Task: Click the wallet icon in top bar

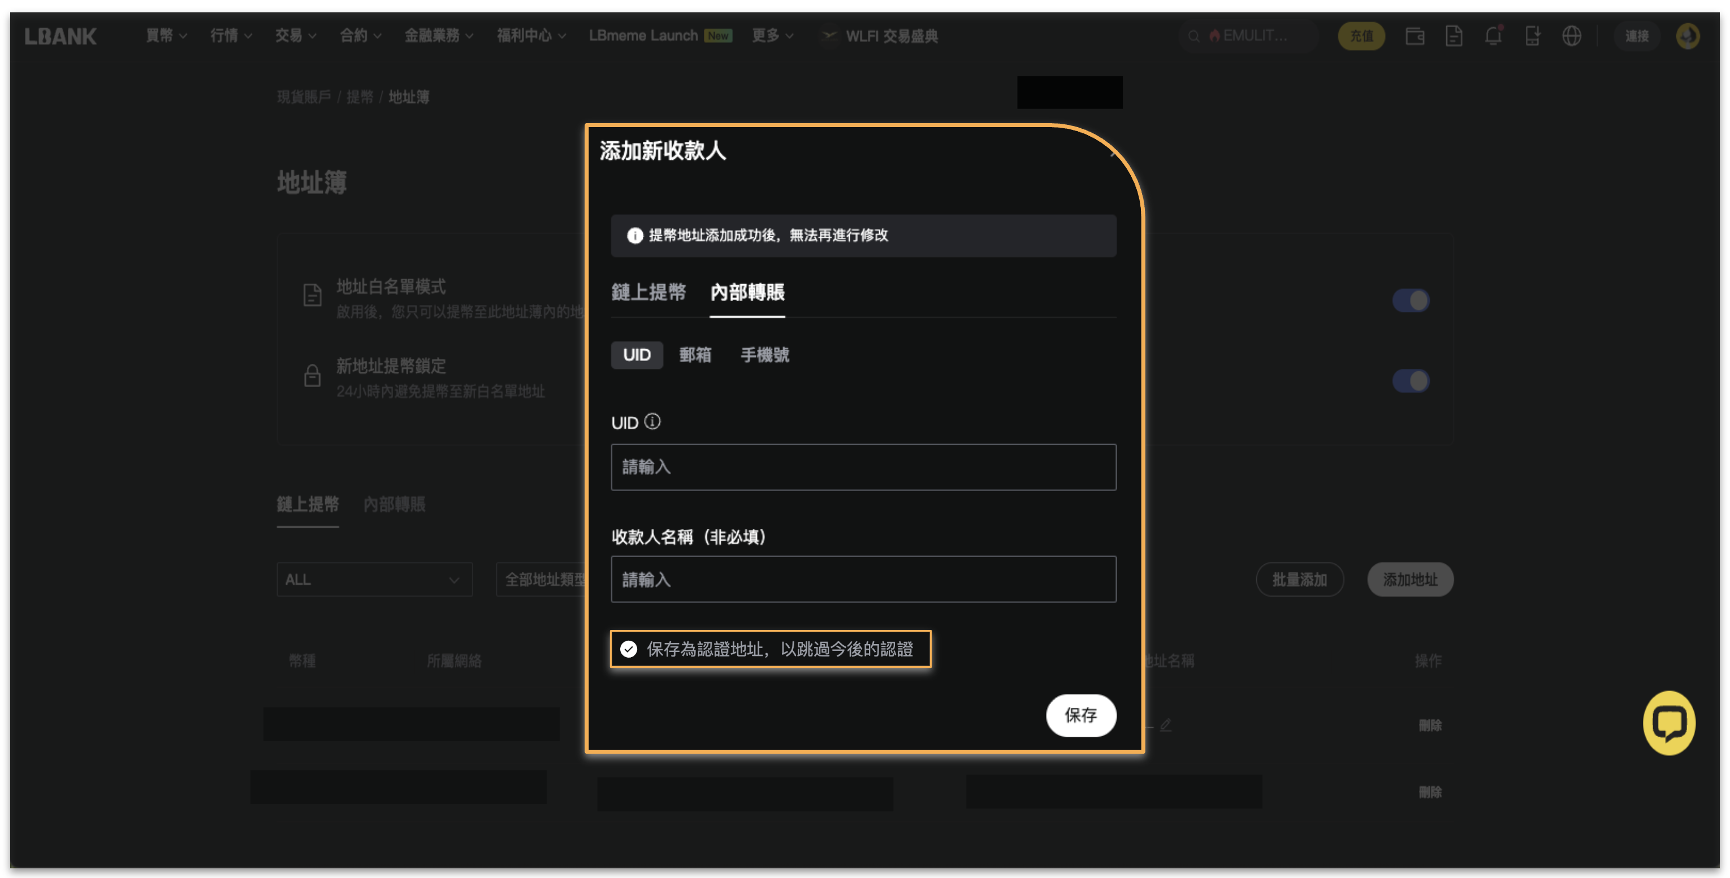Action: click(1415, 36)
